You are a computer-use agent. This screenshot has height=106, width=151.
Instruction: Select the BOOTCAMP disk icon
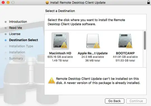coord(125,41)
